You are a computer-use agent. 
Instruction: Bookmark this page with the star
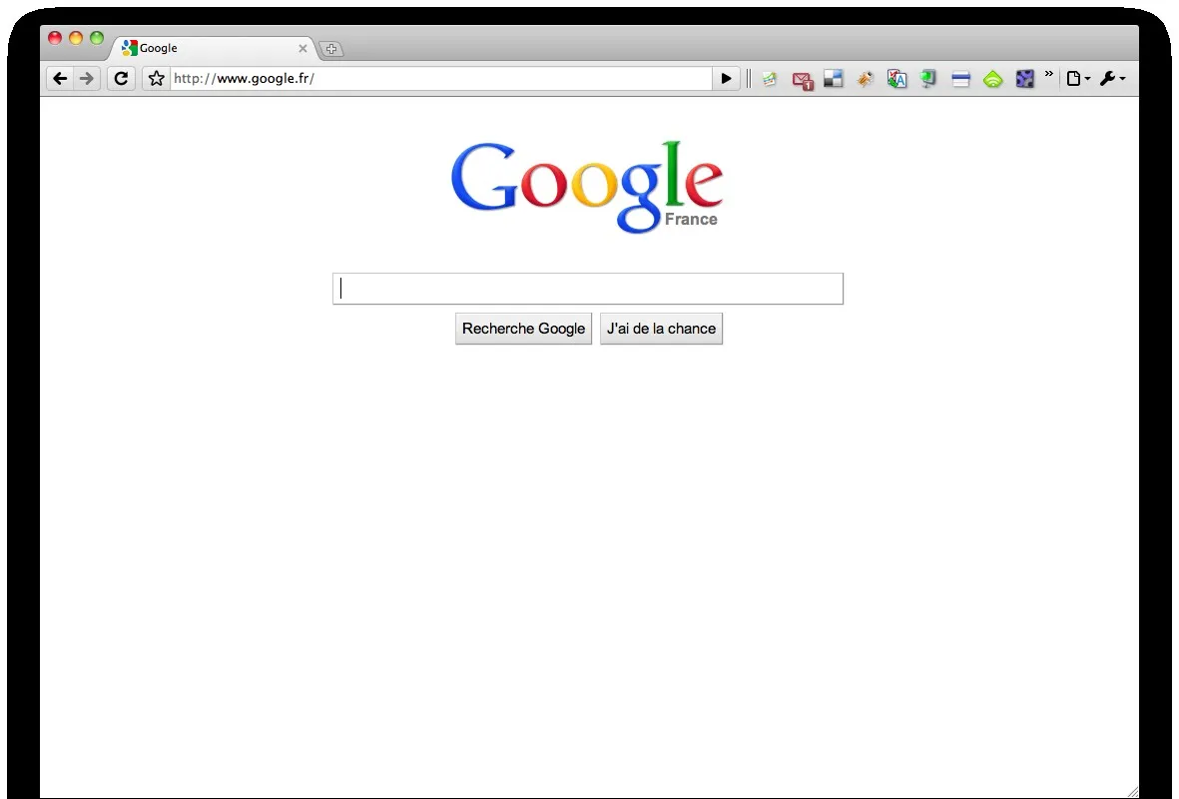click(157, 78)
